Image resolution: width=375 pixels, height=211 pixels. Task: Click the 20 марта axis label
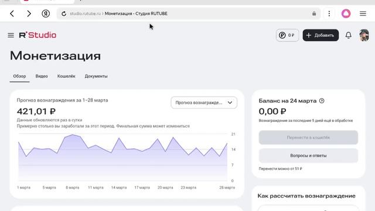[165, 188]
